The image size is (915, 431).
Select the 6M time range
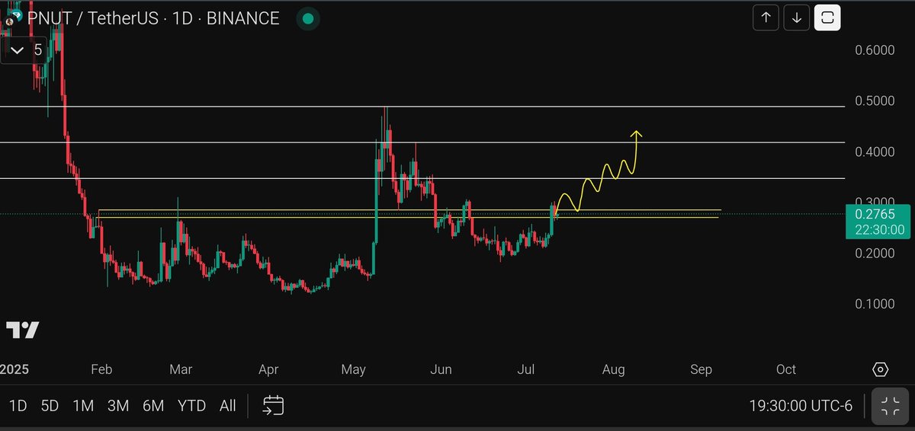tap(153, 406)
